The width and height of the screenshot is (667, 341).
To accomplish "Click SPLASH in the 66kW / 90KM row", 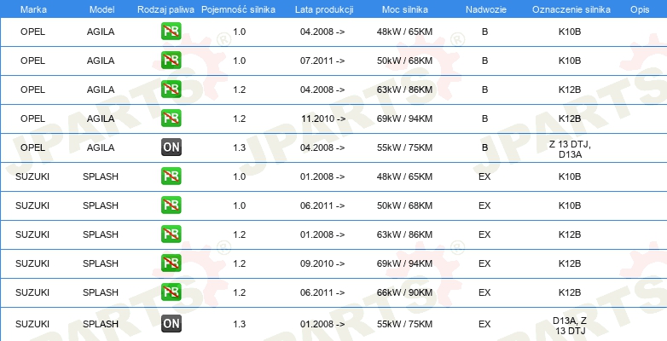I will [101, 292].
